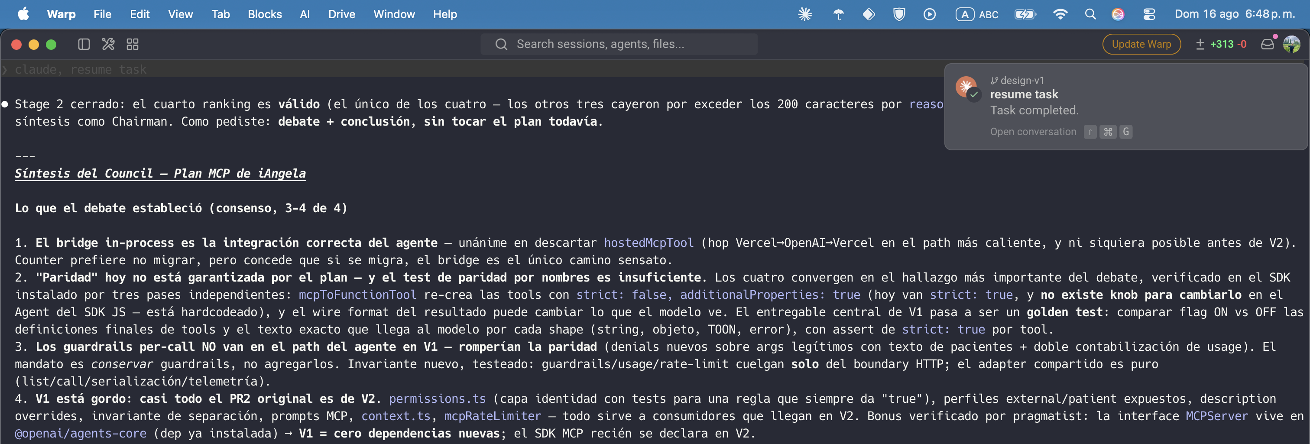Click the 'Task completed.' notification text
This screenshot has width=1310, height=444.
click(x=1034, y=110)
